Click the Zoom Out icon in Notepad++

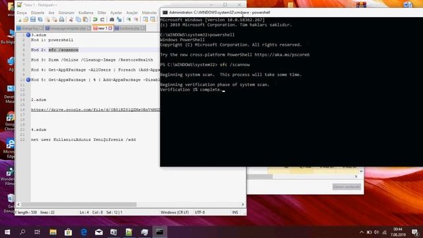coord(136,19)
